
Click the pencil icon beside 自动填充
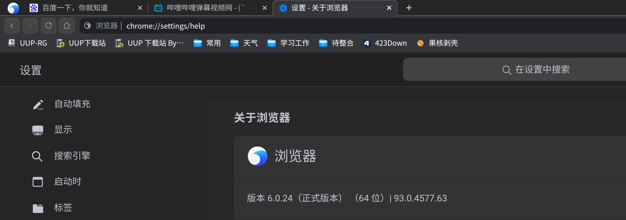[x=38, y=105]
